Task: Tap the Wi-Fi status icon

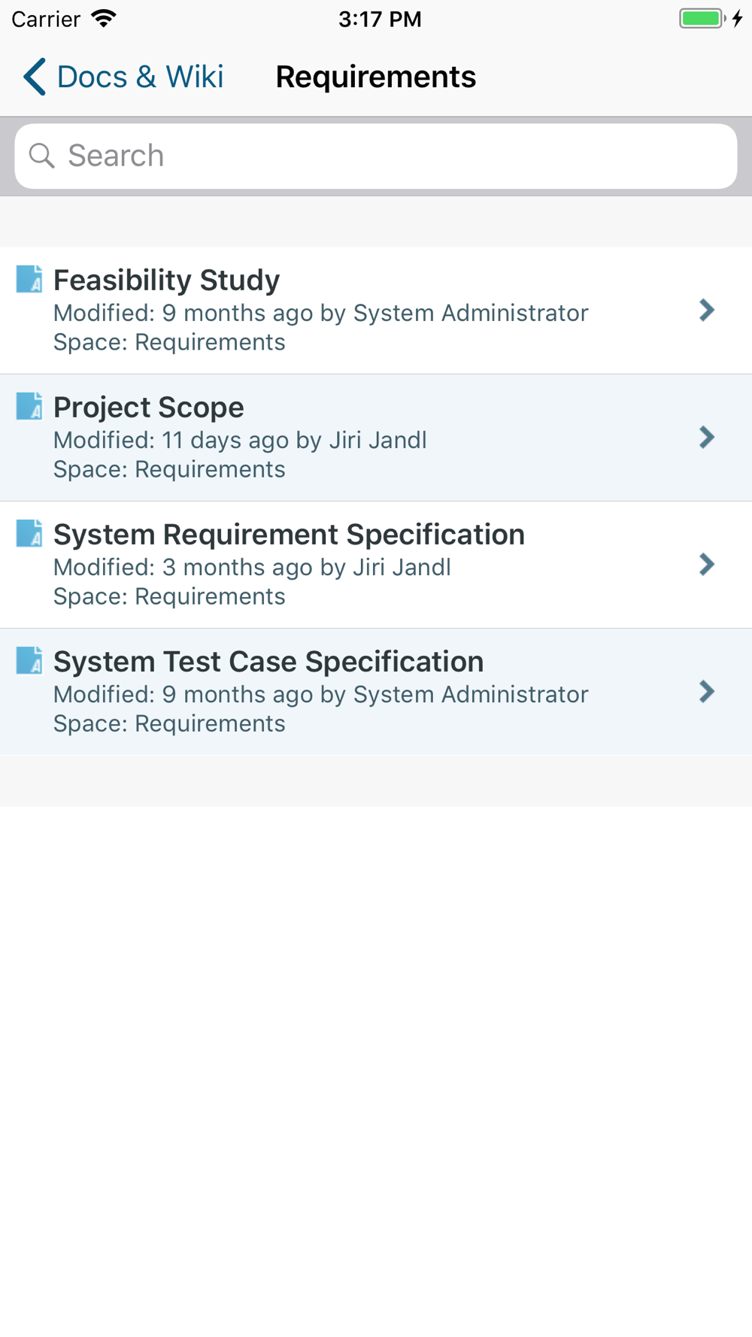Action: click(x=104, y=19)
